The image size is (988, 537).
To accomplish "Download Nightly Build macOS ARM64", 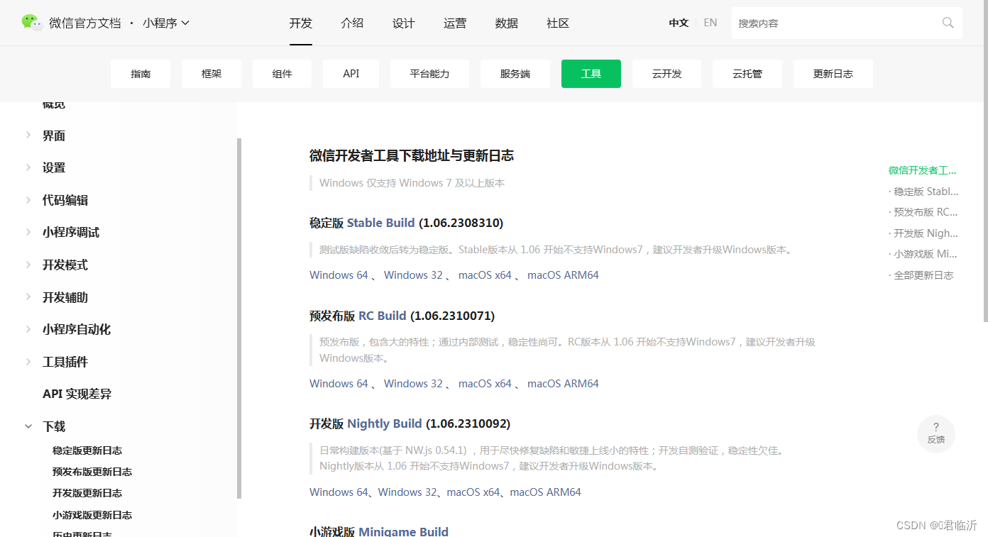I will click(545, 492).
